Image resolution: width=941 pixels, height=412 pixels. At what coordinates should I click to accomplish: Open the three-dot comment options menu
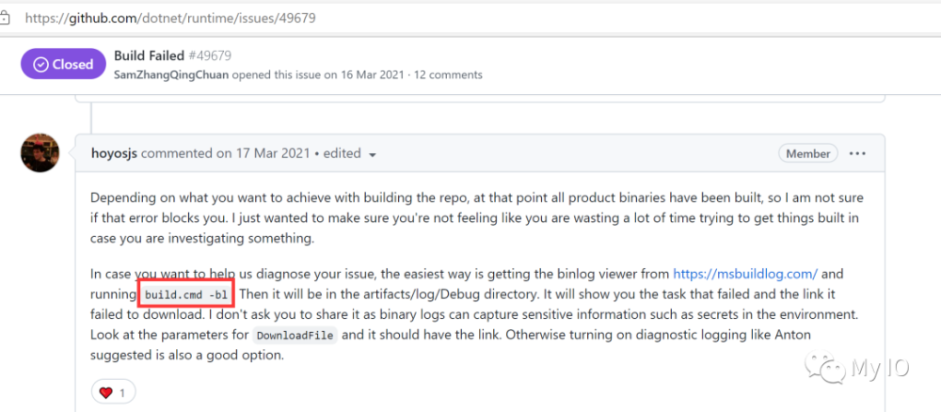click(x=856, y=153)
